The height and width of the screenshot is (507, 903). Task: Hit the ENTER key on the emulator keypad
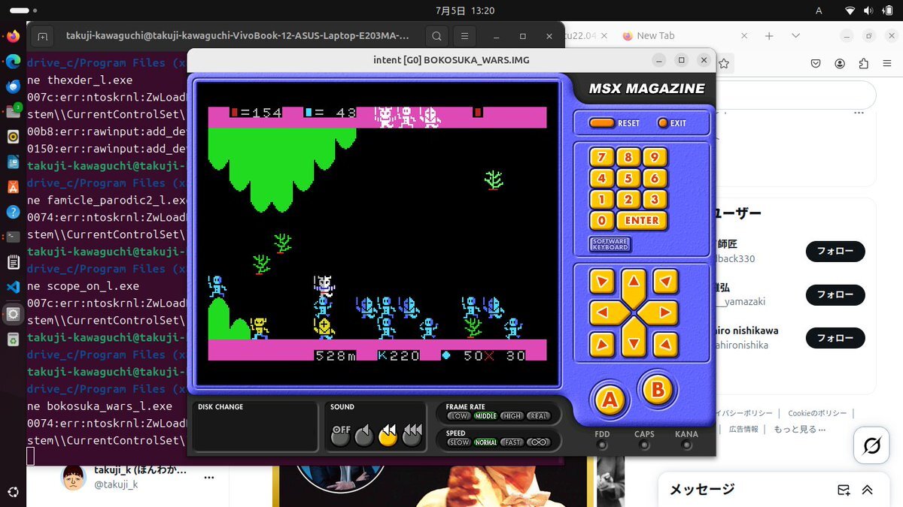(642, 221)
